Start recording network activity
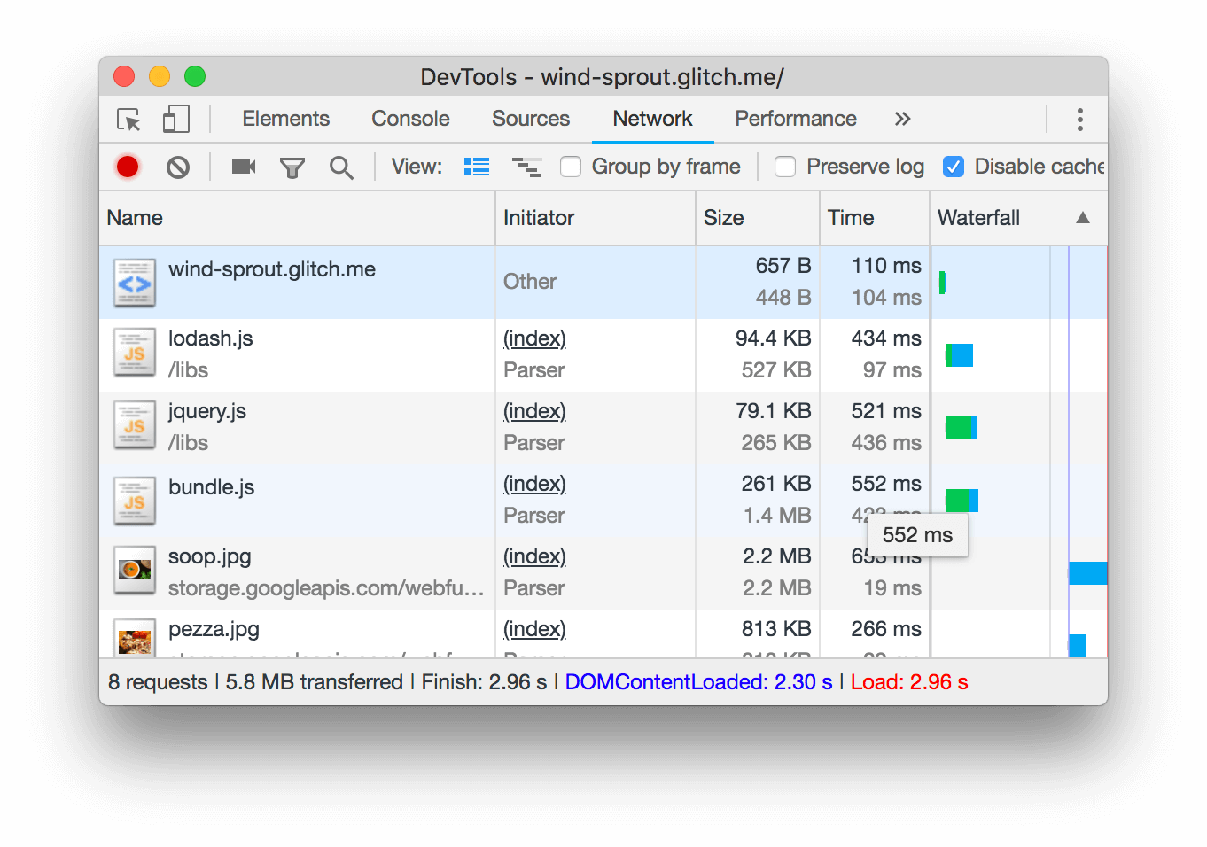Screen dimensions: 1207x847 point(127,167)
